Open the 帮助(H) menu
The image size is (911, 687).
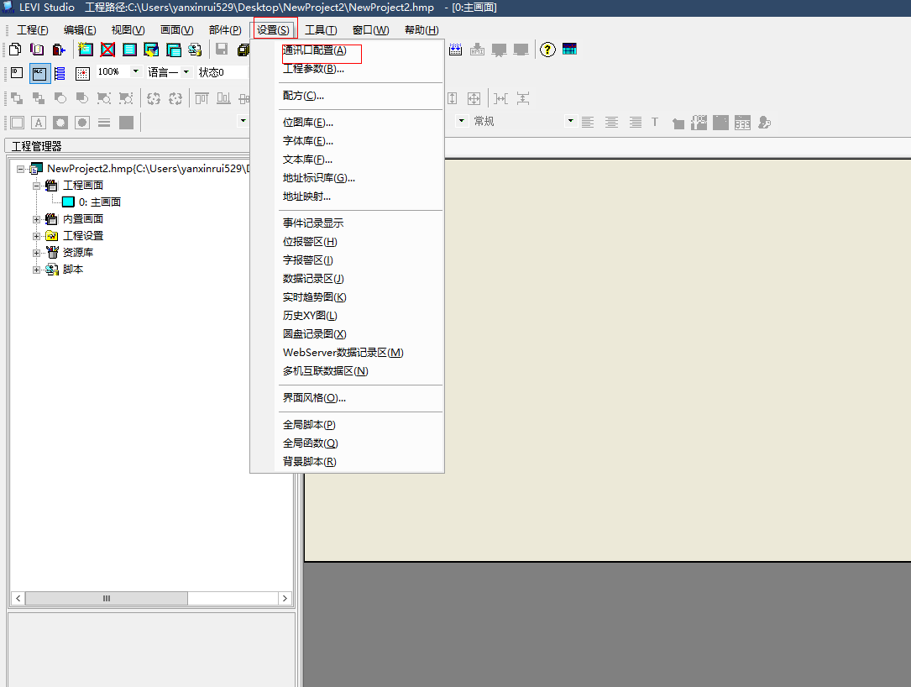tap(421, 30)
